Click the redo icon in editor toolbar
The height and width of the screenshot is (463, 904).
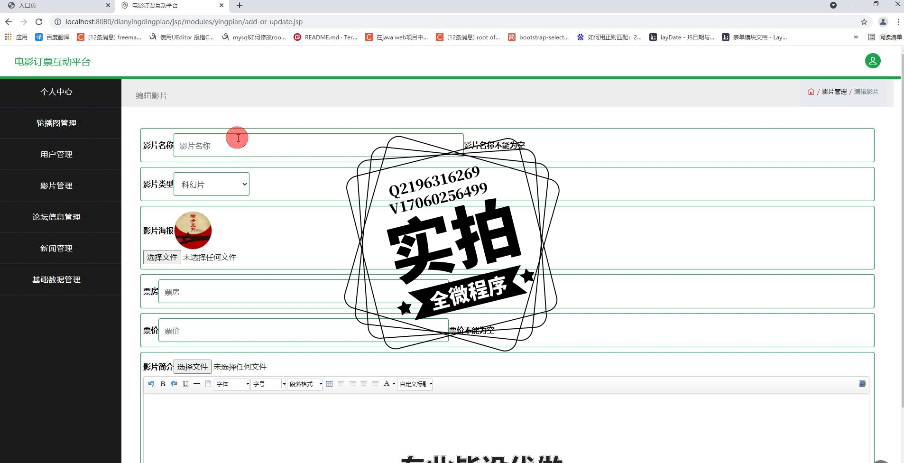174,384
